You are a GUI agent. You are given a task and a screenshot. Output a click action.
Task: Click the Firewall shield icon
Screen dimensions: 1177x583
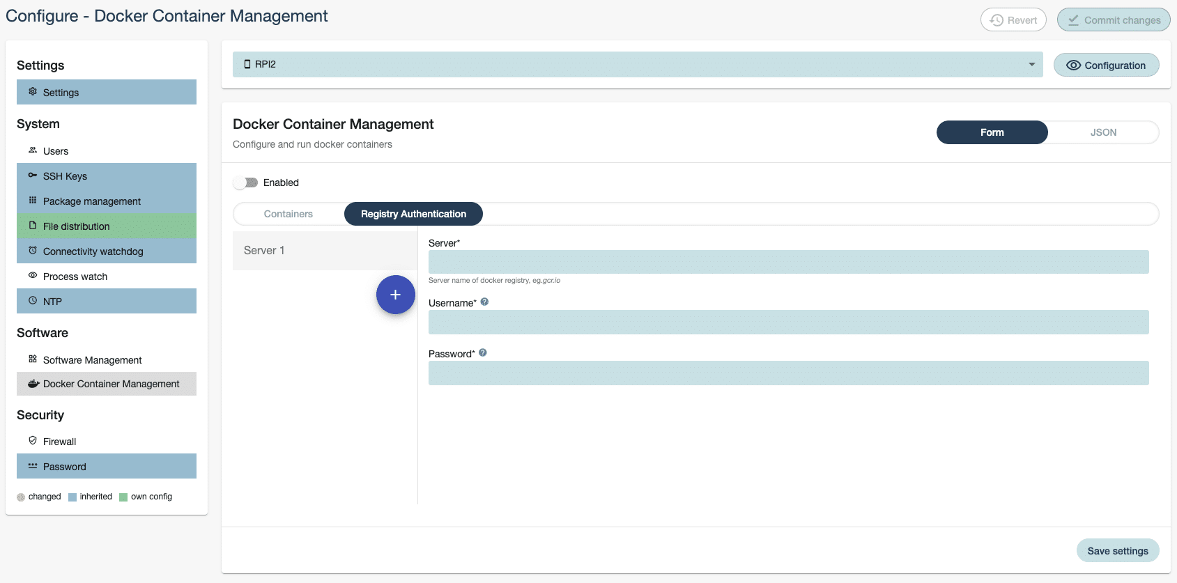tap(33, 441)
